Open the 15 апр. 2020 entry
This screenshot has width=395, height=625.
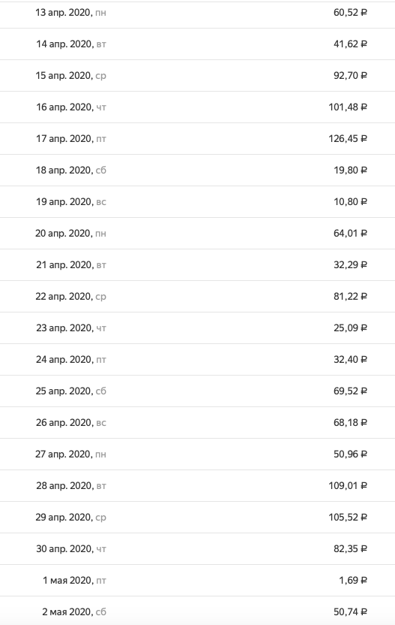[x=197, y=75]
